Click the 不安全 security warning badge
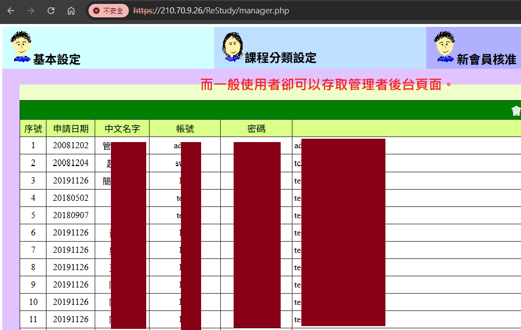The width and height of the screenshot is (521, 330). [108, 11]
